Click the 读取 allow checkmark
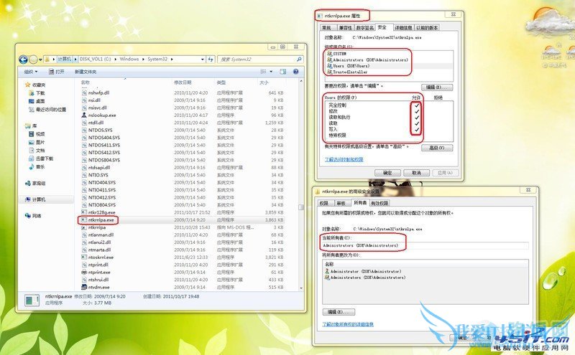The height and width of the screenshot is (355, 575). (417, 123)
